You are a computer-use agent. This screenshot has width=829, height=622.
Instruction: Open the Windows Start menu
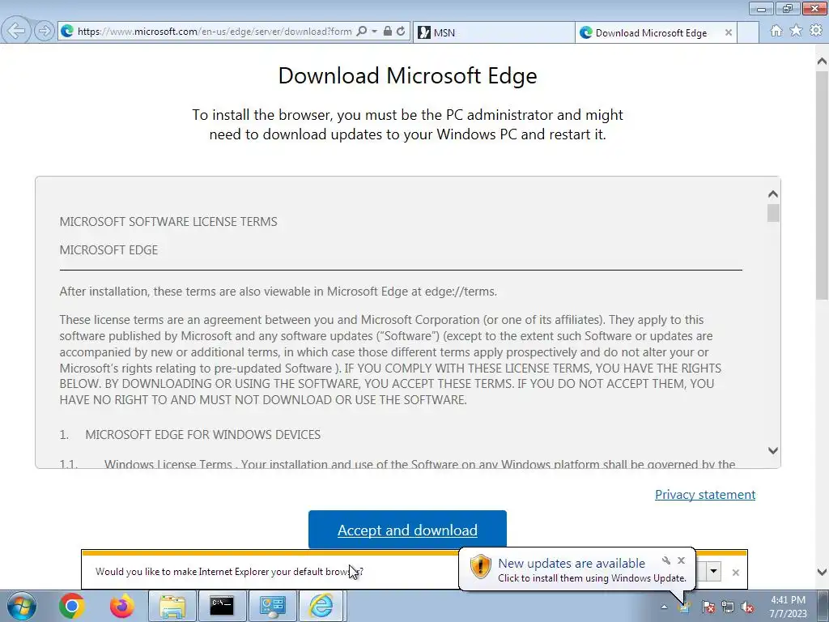pyautogui.click(x=21, y=606)
